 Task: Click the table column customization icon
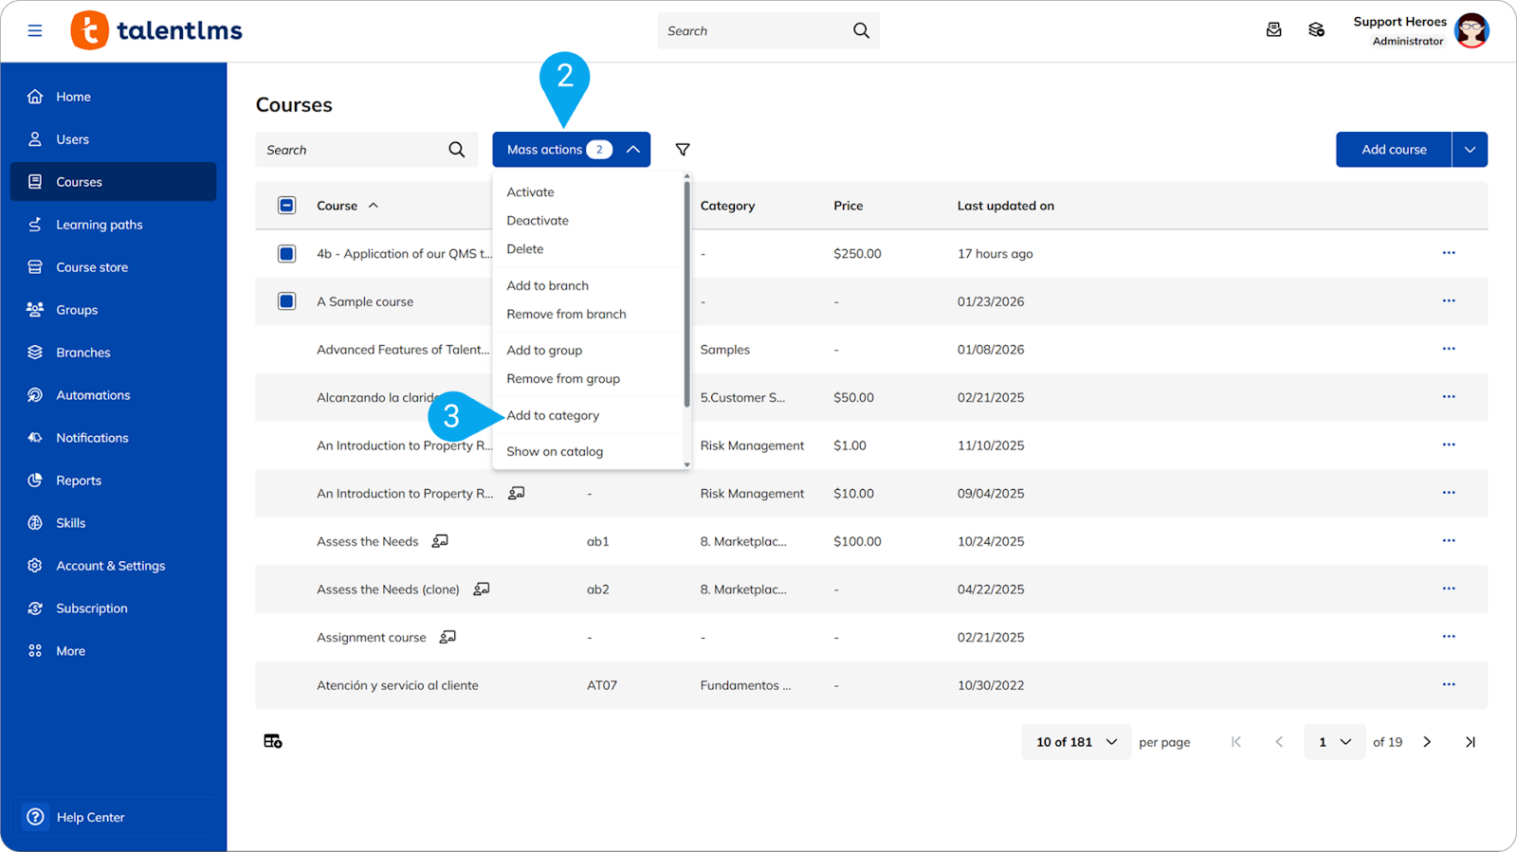pyautogui.click(x=273, y=741)
